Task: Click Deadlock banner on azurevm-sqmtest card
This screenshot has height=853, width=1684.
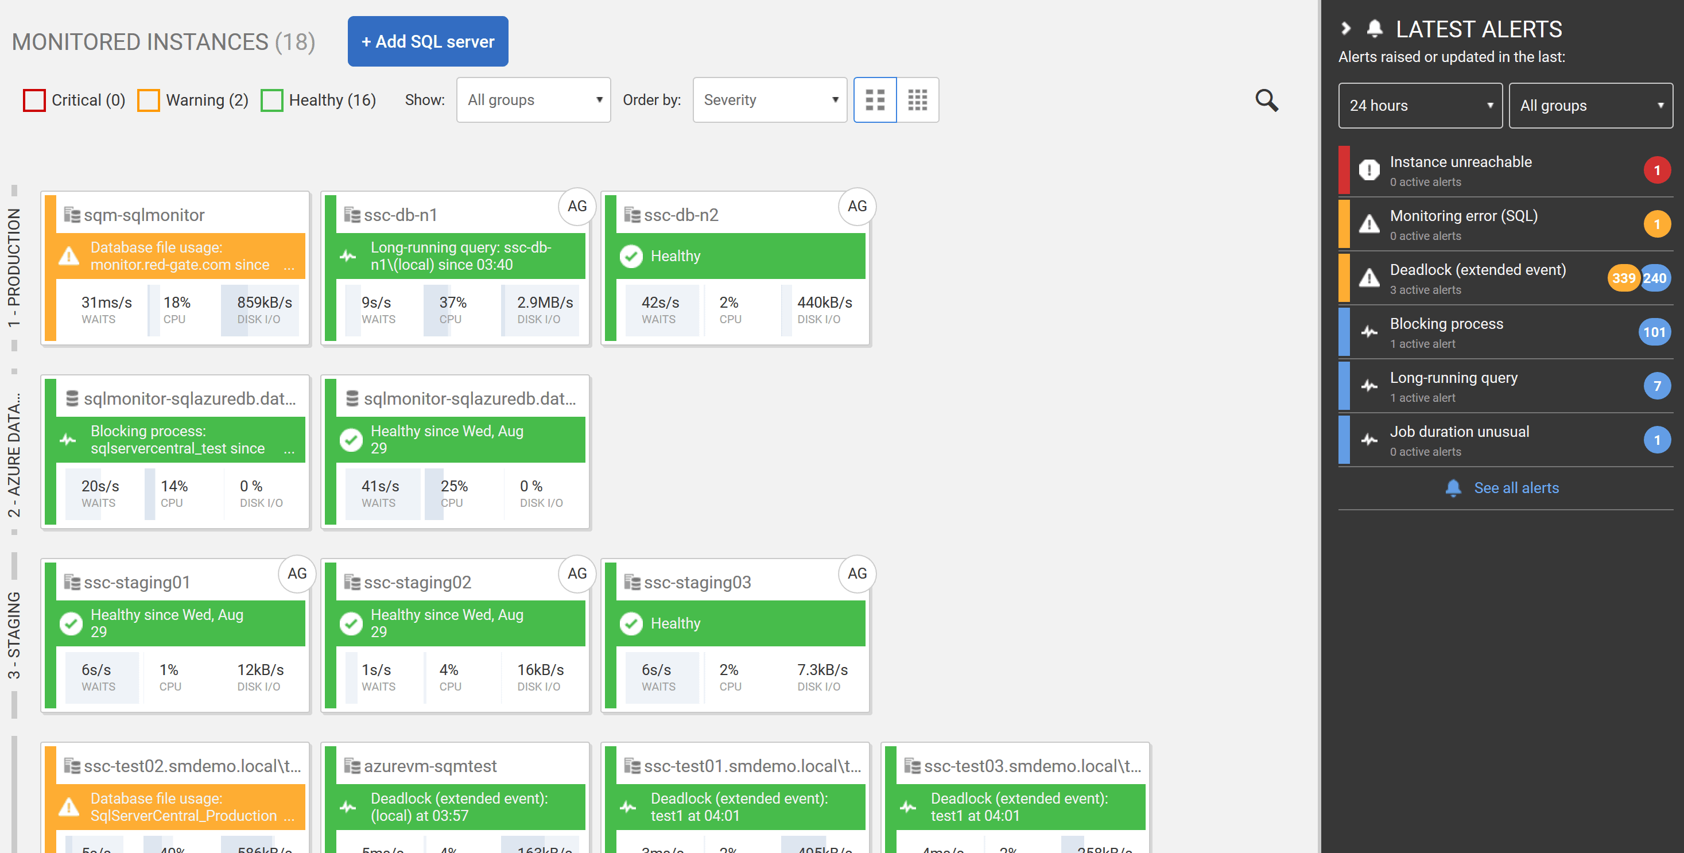Action: tap(460, 807)
